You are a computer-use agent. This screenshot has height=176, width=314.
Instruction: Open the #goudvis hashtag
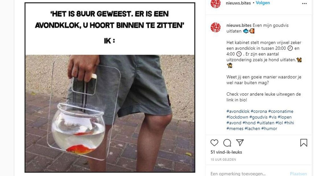point(258,117)
